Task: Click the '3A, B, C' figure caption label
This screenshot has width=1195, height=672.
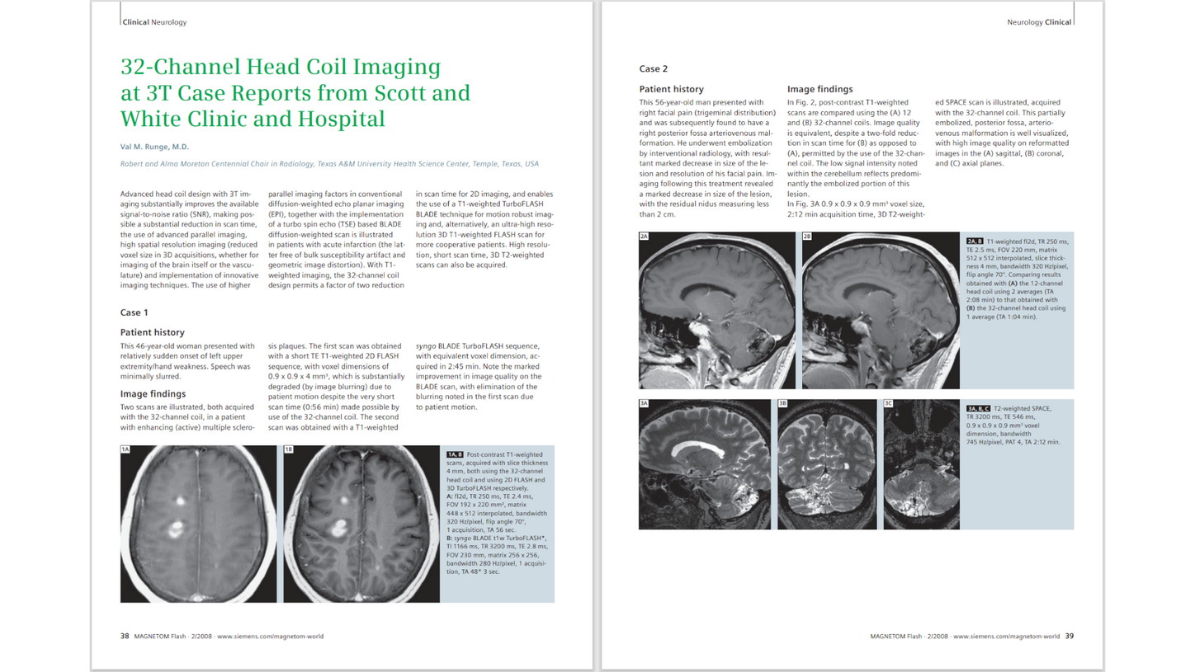Action: 978,408
